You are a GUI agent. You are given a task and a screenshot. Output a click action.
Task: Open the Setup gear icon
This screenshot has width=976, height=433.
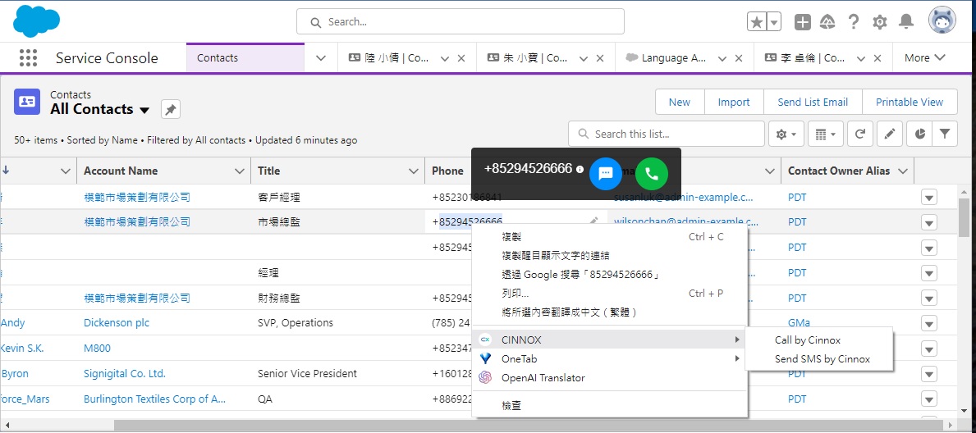(x=880, y=22)
